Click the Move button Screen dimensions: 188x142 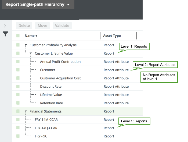tap(42, 26)
